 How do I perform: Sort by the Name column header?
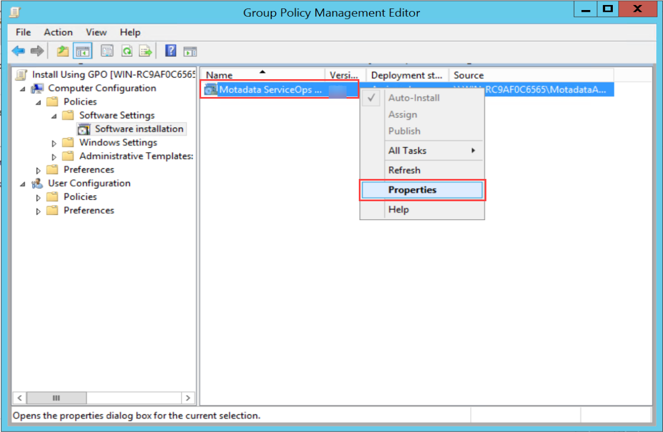pyautogui.click(x=262, y=75)
